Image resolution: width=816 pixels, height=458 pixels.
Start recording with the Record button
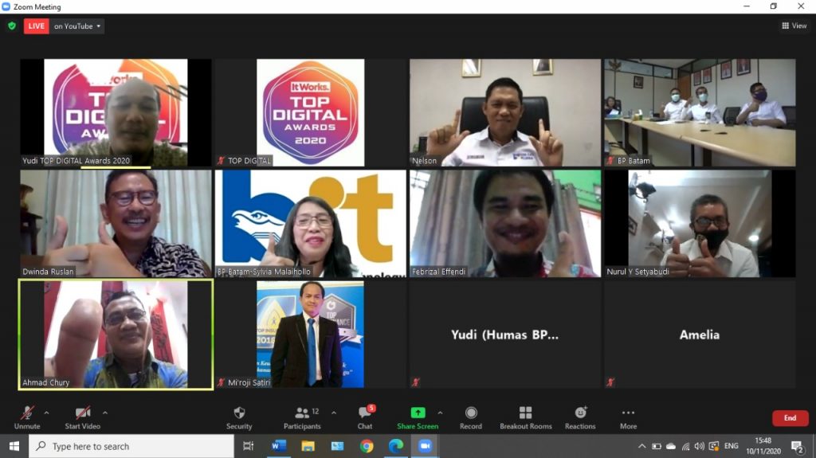[x=471, y=417]
